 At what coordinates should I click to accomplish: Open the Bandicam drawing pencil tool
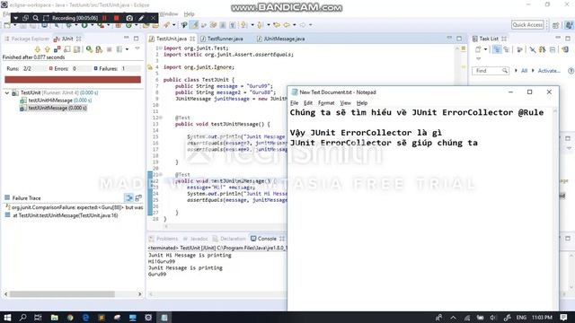(x=141, y=18)
